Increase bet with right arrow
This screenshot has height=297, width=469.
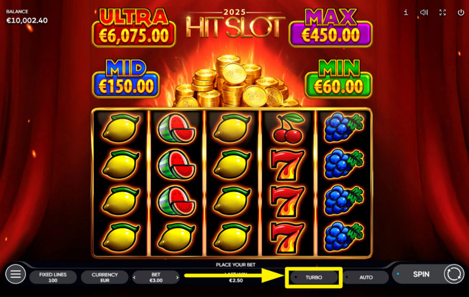tap(177, 278)
